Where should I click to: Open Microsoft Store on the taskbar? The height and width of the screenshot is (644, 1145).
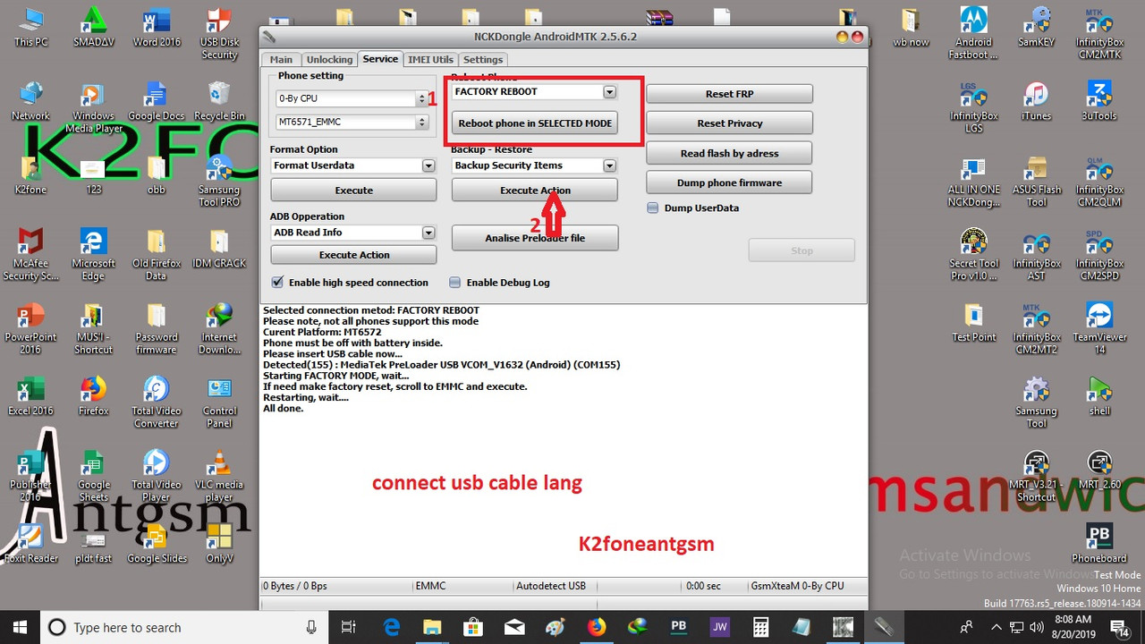tap(474, 628)
